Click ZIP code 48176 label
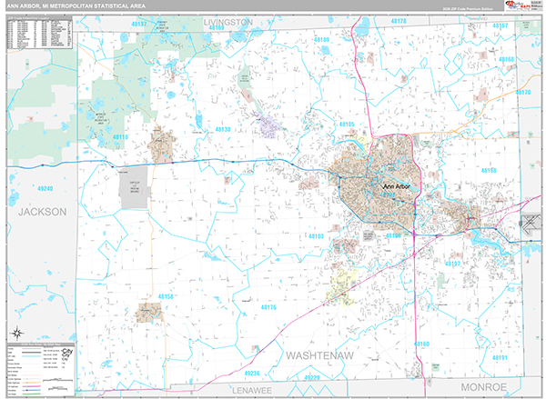This screenshot has width=546, height=399. (x=268, y=308)
